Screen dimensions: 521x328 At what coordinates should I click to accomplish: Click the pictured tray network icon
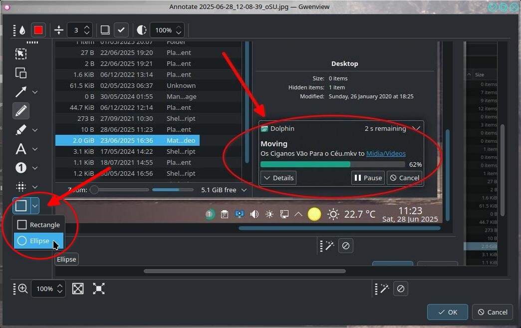[x=284, y=214]
